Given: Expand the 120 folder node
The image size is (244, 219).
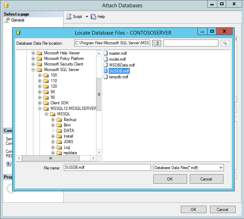Looking at the screenshot, I should tap(40, 86).
